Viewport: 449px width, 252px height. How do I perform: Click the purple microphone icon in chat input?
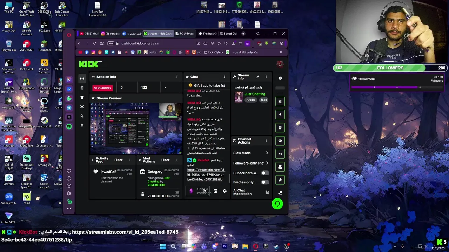[191, 191]
